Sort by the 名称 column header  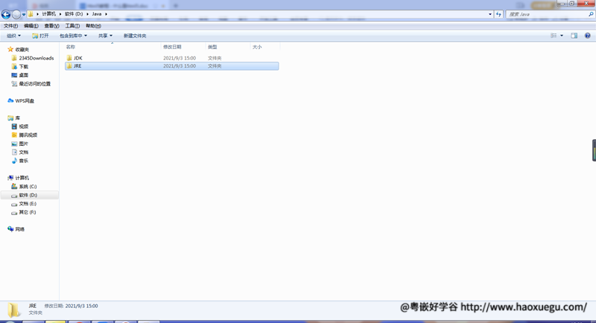coord(71,47)
